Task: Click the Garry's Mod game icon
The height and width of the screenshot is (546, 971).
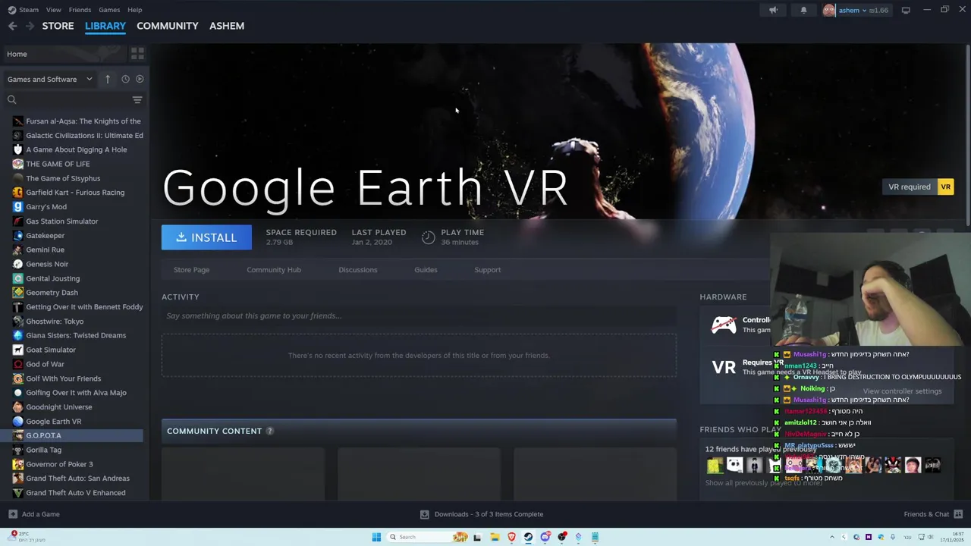Action: pos(18,207)
